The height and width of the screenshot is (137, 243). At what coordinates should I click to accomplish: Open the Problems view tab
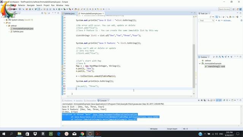pos(67,100)
